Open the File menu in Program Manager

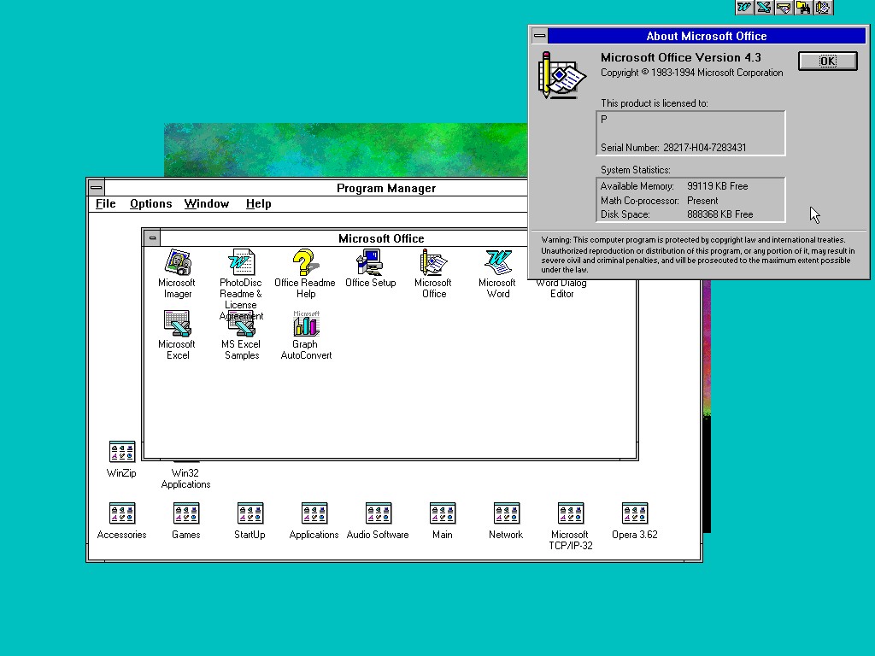click(x=106, y=204)
